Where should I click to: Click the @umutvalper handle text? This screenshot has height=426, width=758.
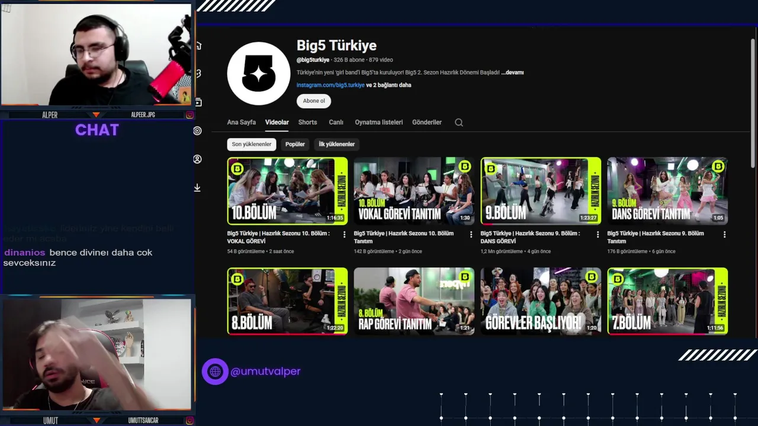coord(265,372)
